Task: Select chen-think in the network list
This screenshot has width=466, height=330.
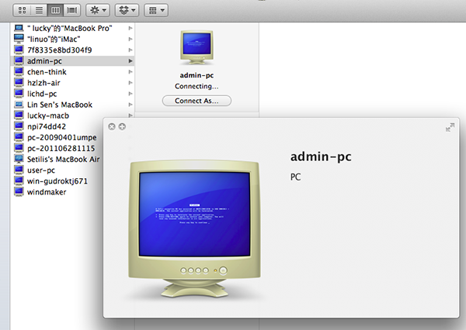Action: pos(72,72)
